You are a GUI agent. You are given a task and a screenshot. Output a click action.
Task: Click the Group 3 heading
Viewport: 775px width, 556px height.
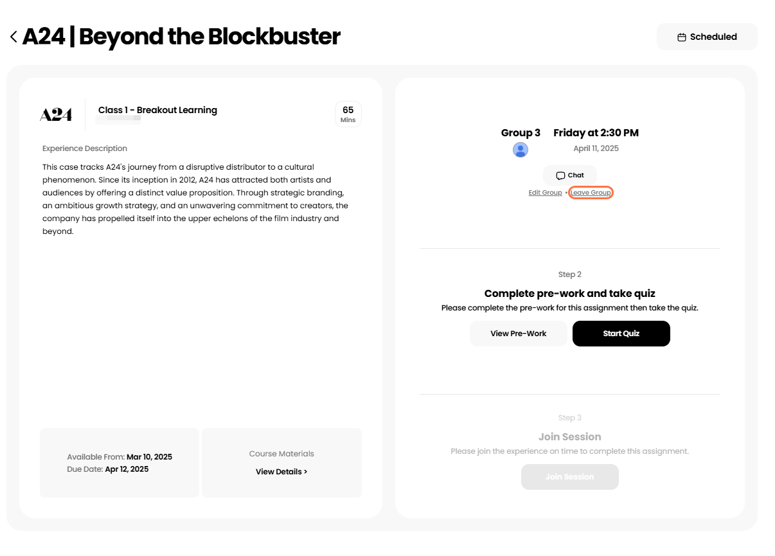coord(521,133)
